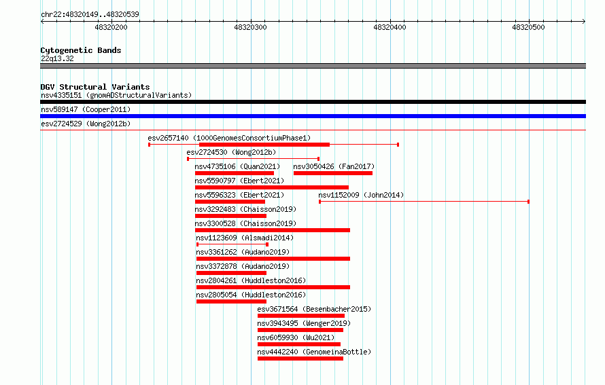This screenshot has height=385, width=605.
Task: Select the red nsv5596323 variant bar
Action: point(230,202)
